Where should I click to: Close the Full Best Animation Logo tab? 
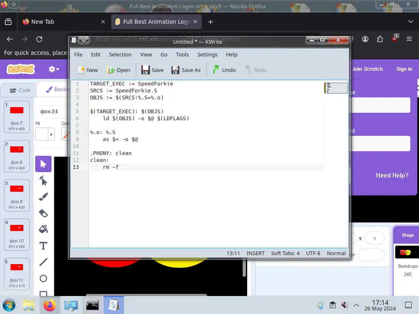pyautogui.click(x=195, y=22)
